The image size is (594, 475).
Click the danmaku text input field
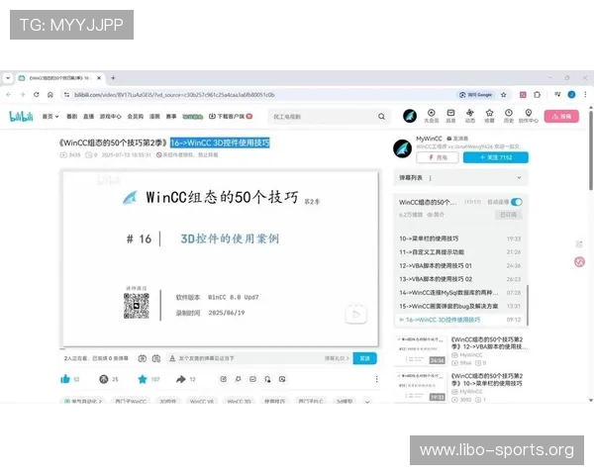tap(247, 358)
